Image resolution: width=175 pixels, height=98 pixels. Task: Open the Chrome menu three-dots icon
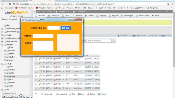(173, 4)
